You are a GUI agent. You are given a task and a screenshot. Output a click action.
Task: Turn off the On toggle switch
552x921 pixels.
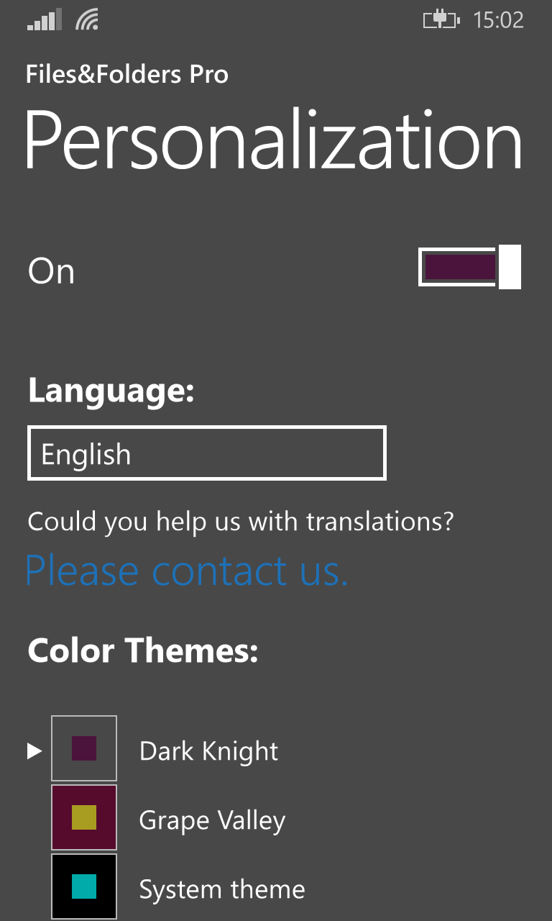click(x=469, y=267)
